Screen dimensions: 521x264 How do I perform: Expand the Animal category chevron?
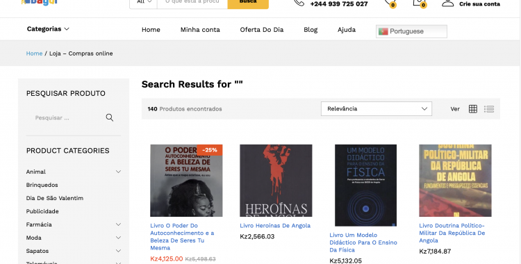click(x=118, y=172)
